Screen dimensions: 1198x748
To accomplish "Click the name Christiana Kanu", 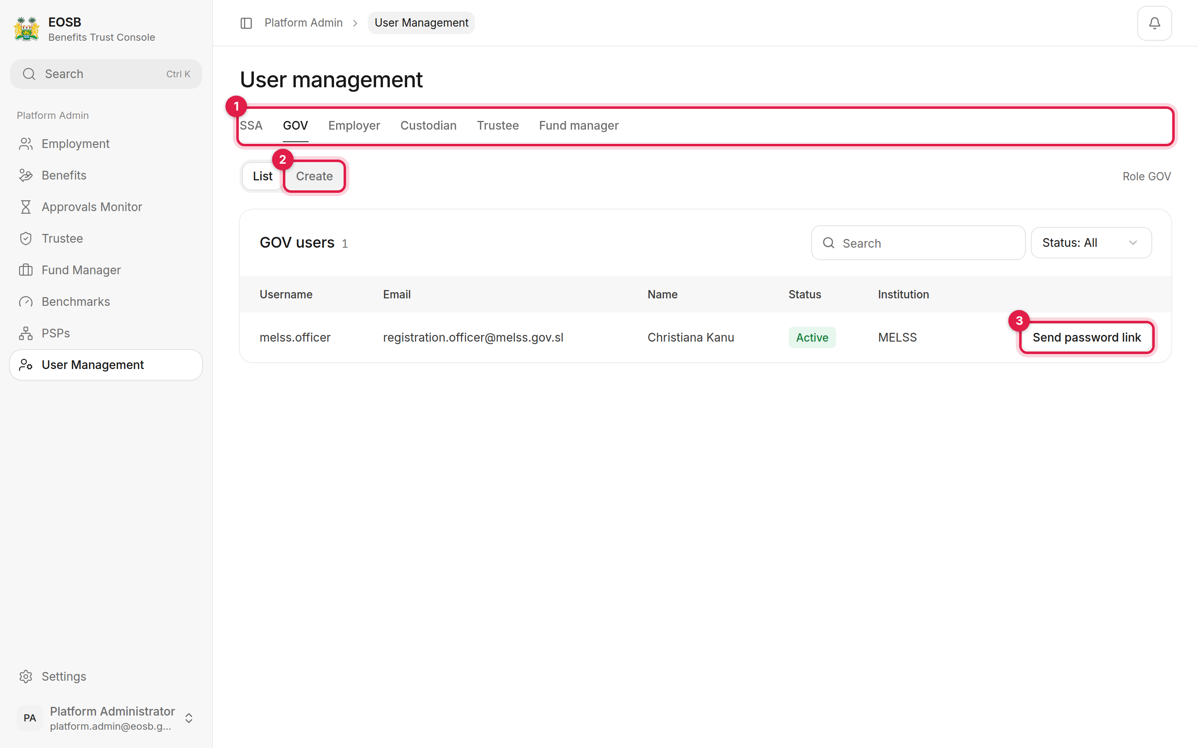I will click(691, 337).
